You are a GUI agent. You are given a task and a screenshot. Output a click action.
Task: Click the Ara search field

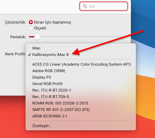pyautogui.click(x=104, y=6)
